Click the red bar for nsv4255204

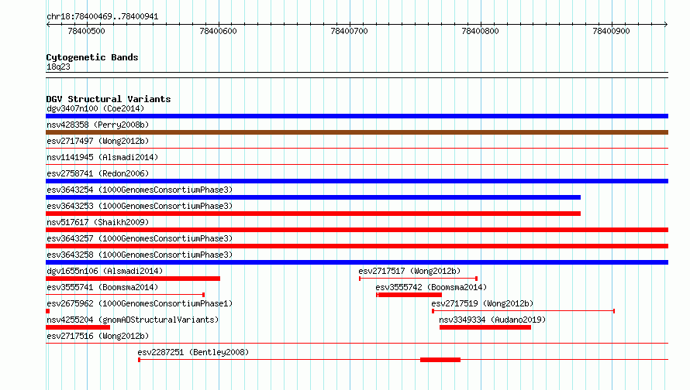pyautogui.click(x=78, y=327)
